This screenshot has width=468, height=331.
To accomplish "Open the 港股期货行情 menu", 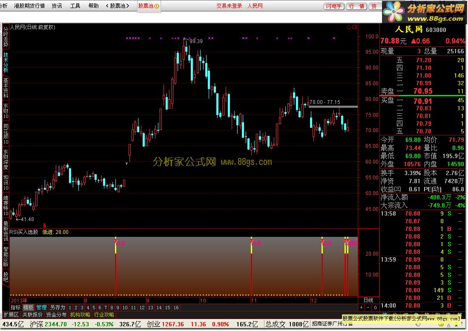I will [x=29, y=6].
